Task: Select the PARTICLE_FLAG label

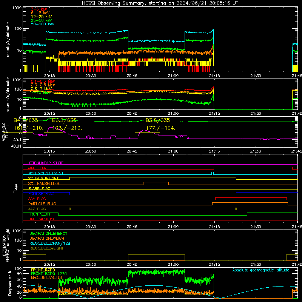Action: tap(42, 204)
